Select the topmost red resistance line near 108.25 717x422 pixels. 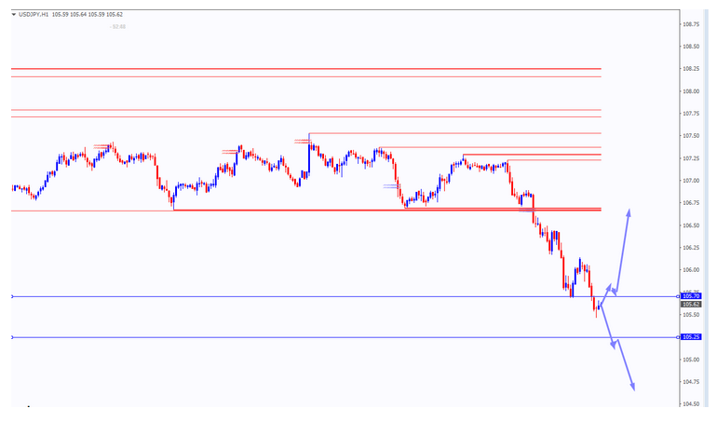click(307, 69)
